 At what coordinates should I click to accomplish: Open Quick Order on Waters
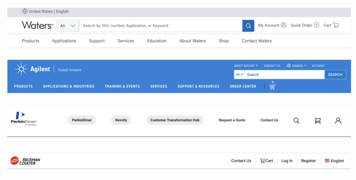tap(305, 25)
